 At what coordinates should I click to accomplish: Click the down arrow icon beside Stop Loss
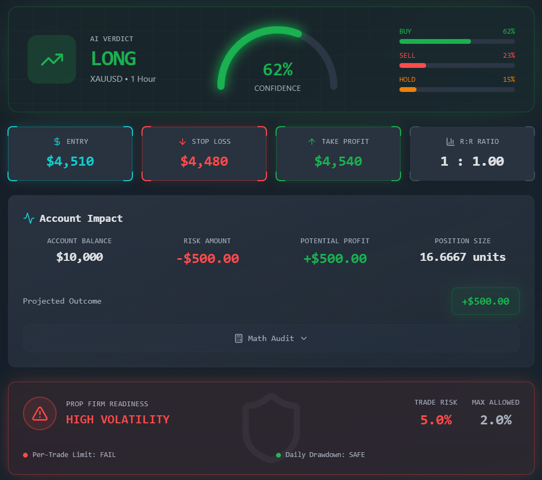pyautogui.click(x=183, y=141)
